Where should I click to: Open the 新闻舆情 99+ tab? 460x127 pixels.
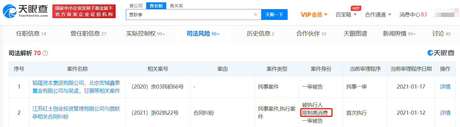[x=399, y=34]
